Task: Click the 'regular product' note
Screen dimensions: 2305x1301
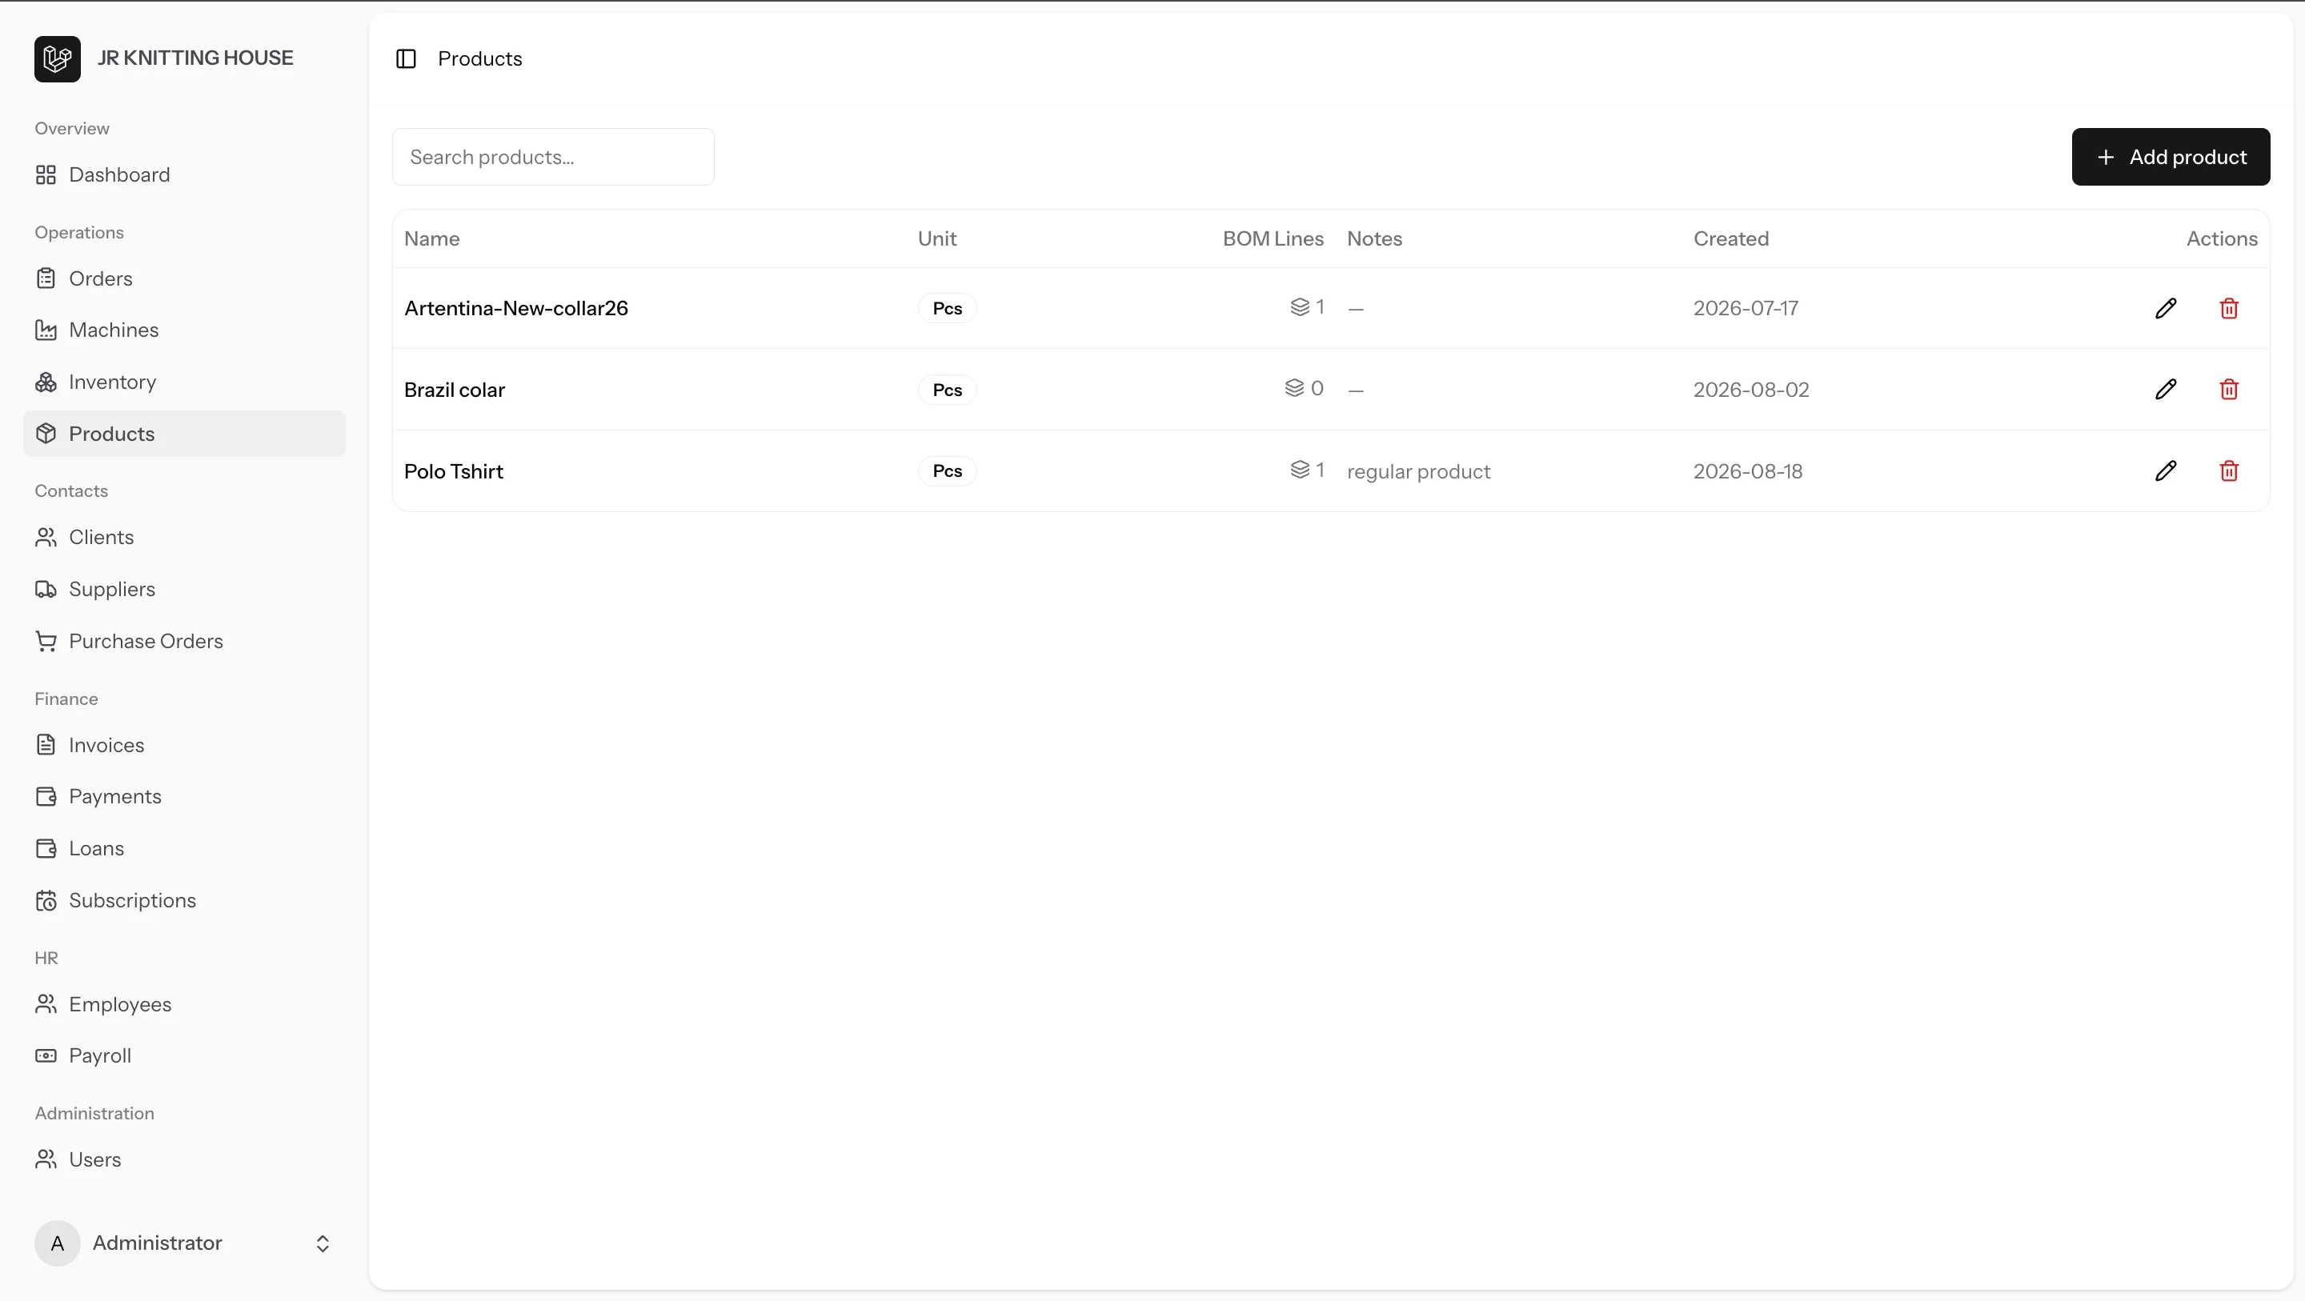Action: pos(1418,471)
